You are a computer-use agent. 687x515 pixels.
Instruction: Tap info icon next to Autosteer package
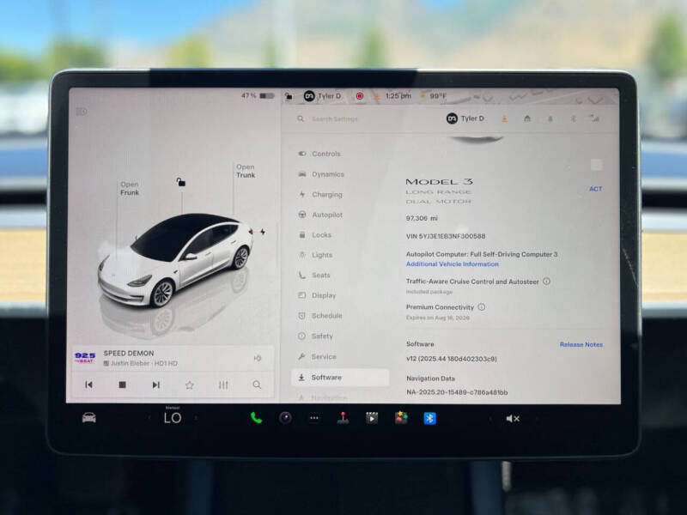tap(546, 282)
